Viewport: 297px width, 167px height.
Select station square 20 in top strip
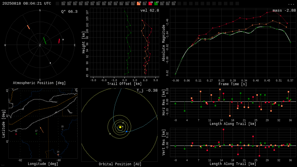click(173, 3)
